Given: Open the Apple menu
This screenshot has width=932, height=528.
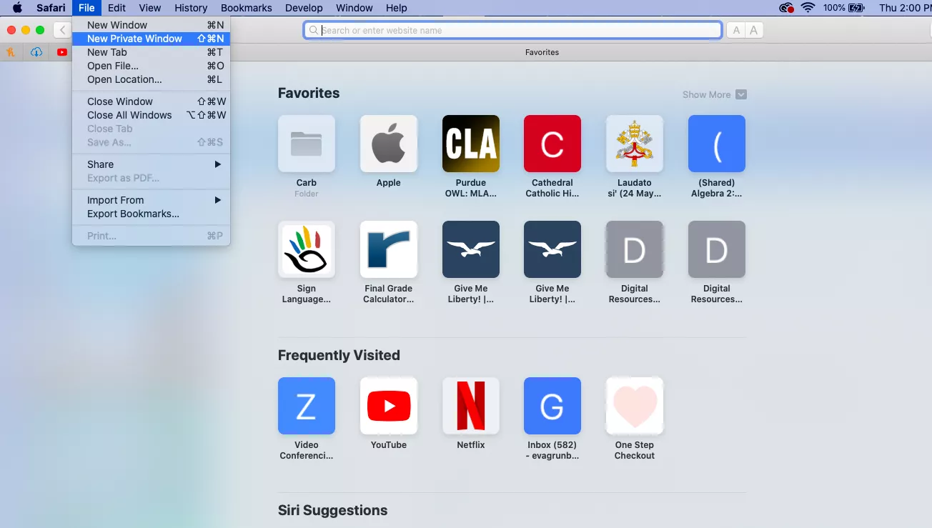Looking at the screenshot, I should [x=17, y=8].
